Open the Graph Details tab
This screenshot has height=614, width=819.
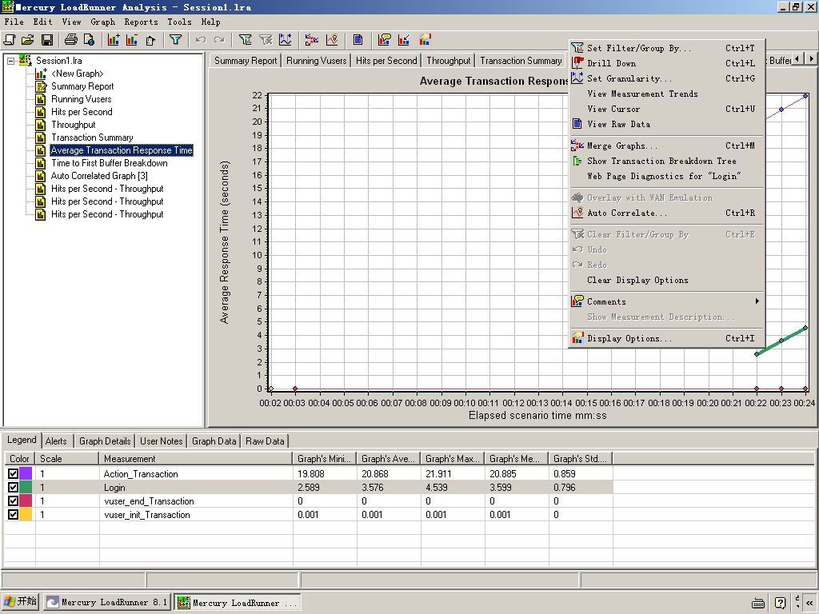tap(105, 441)
